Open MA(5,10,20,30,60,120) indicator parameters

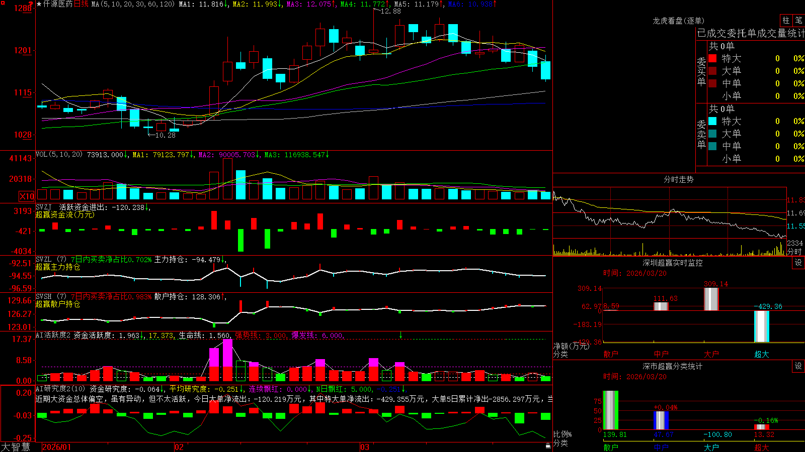tap(133, 4)
